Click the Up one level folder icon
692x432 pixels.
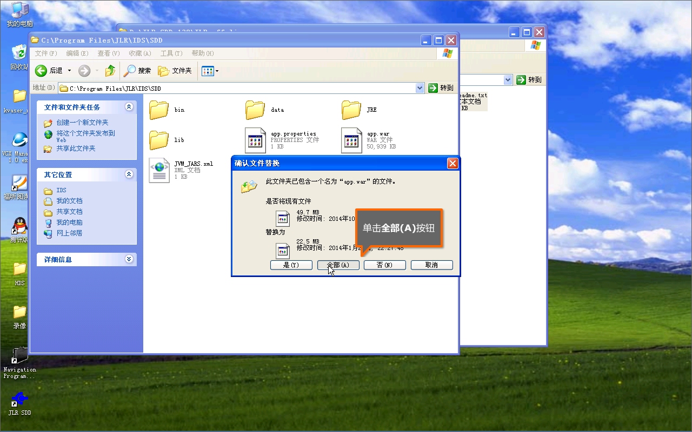[x=110, y=71]
